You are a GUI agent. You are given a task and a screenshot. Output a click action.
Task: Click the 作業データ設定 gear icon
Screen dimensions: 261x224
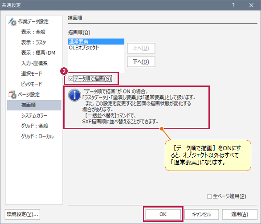coord(12,22)
